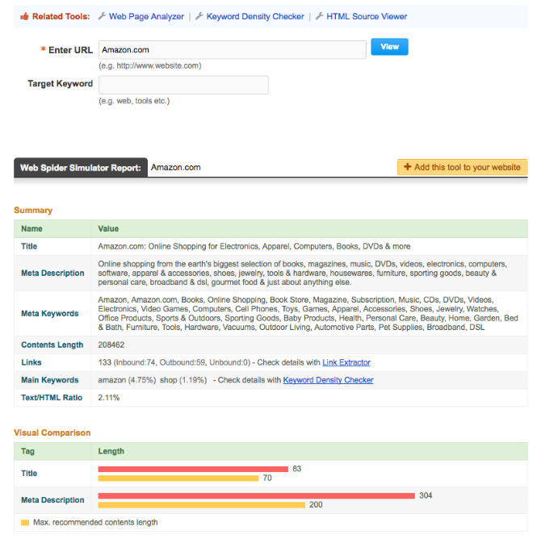
Task: Click the Text/HTML ratio value 2.11%
Action: [x=109, y=397]
